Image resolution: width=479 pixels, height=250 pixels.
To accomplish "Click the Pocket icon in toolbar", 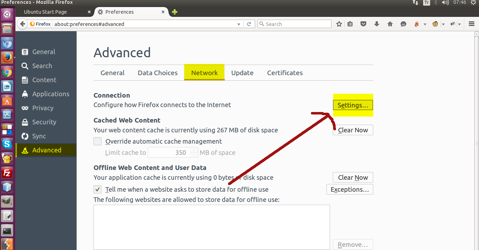I will point(364,24).
